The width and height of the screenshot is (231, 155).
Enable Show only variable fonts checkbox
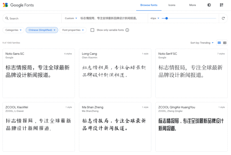click(x=92, y=30)
